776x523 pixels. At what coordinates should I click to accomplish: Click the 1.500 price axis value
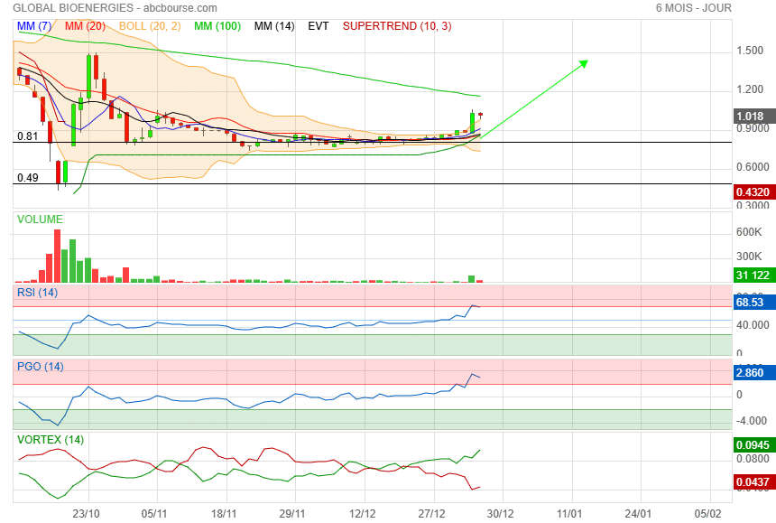tap(750, 51)
